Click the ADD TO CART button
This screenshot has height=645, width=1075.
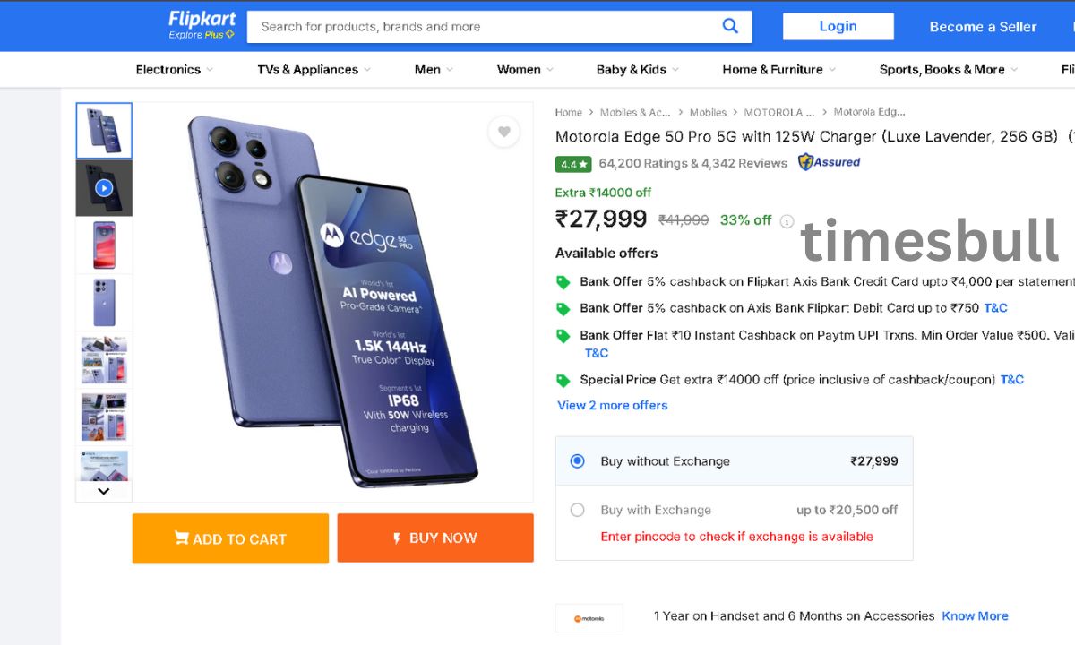[230, 538]
